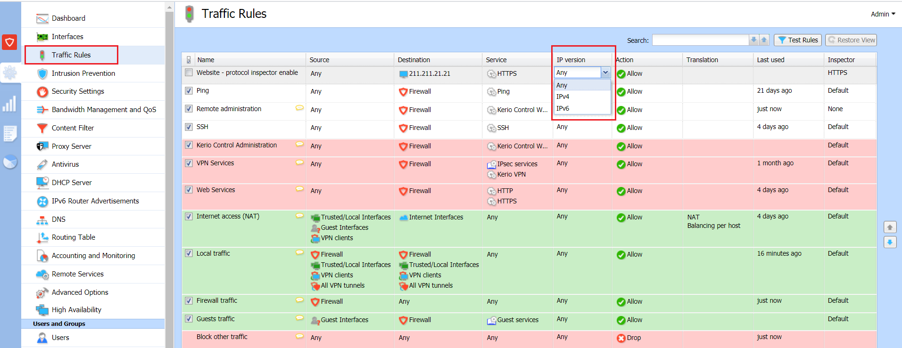The width and height of the screenshot is (902, 348).
Task: Click the Drop action of Block other traffic
Action: click(x=629, y=338)
